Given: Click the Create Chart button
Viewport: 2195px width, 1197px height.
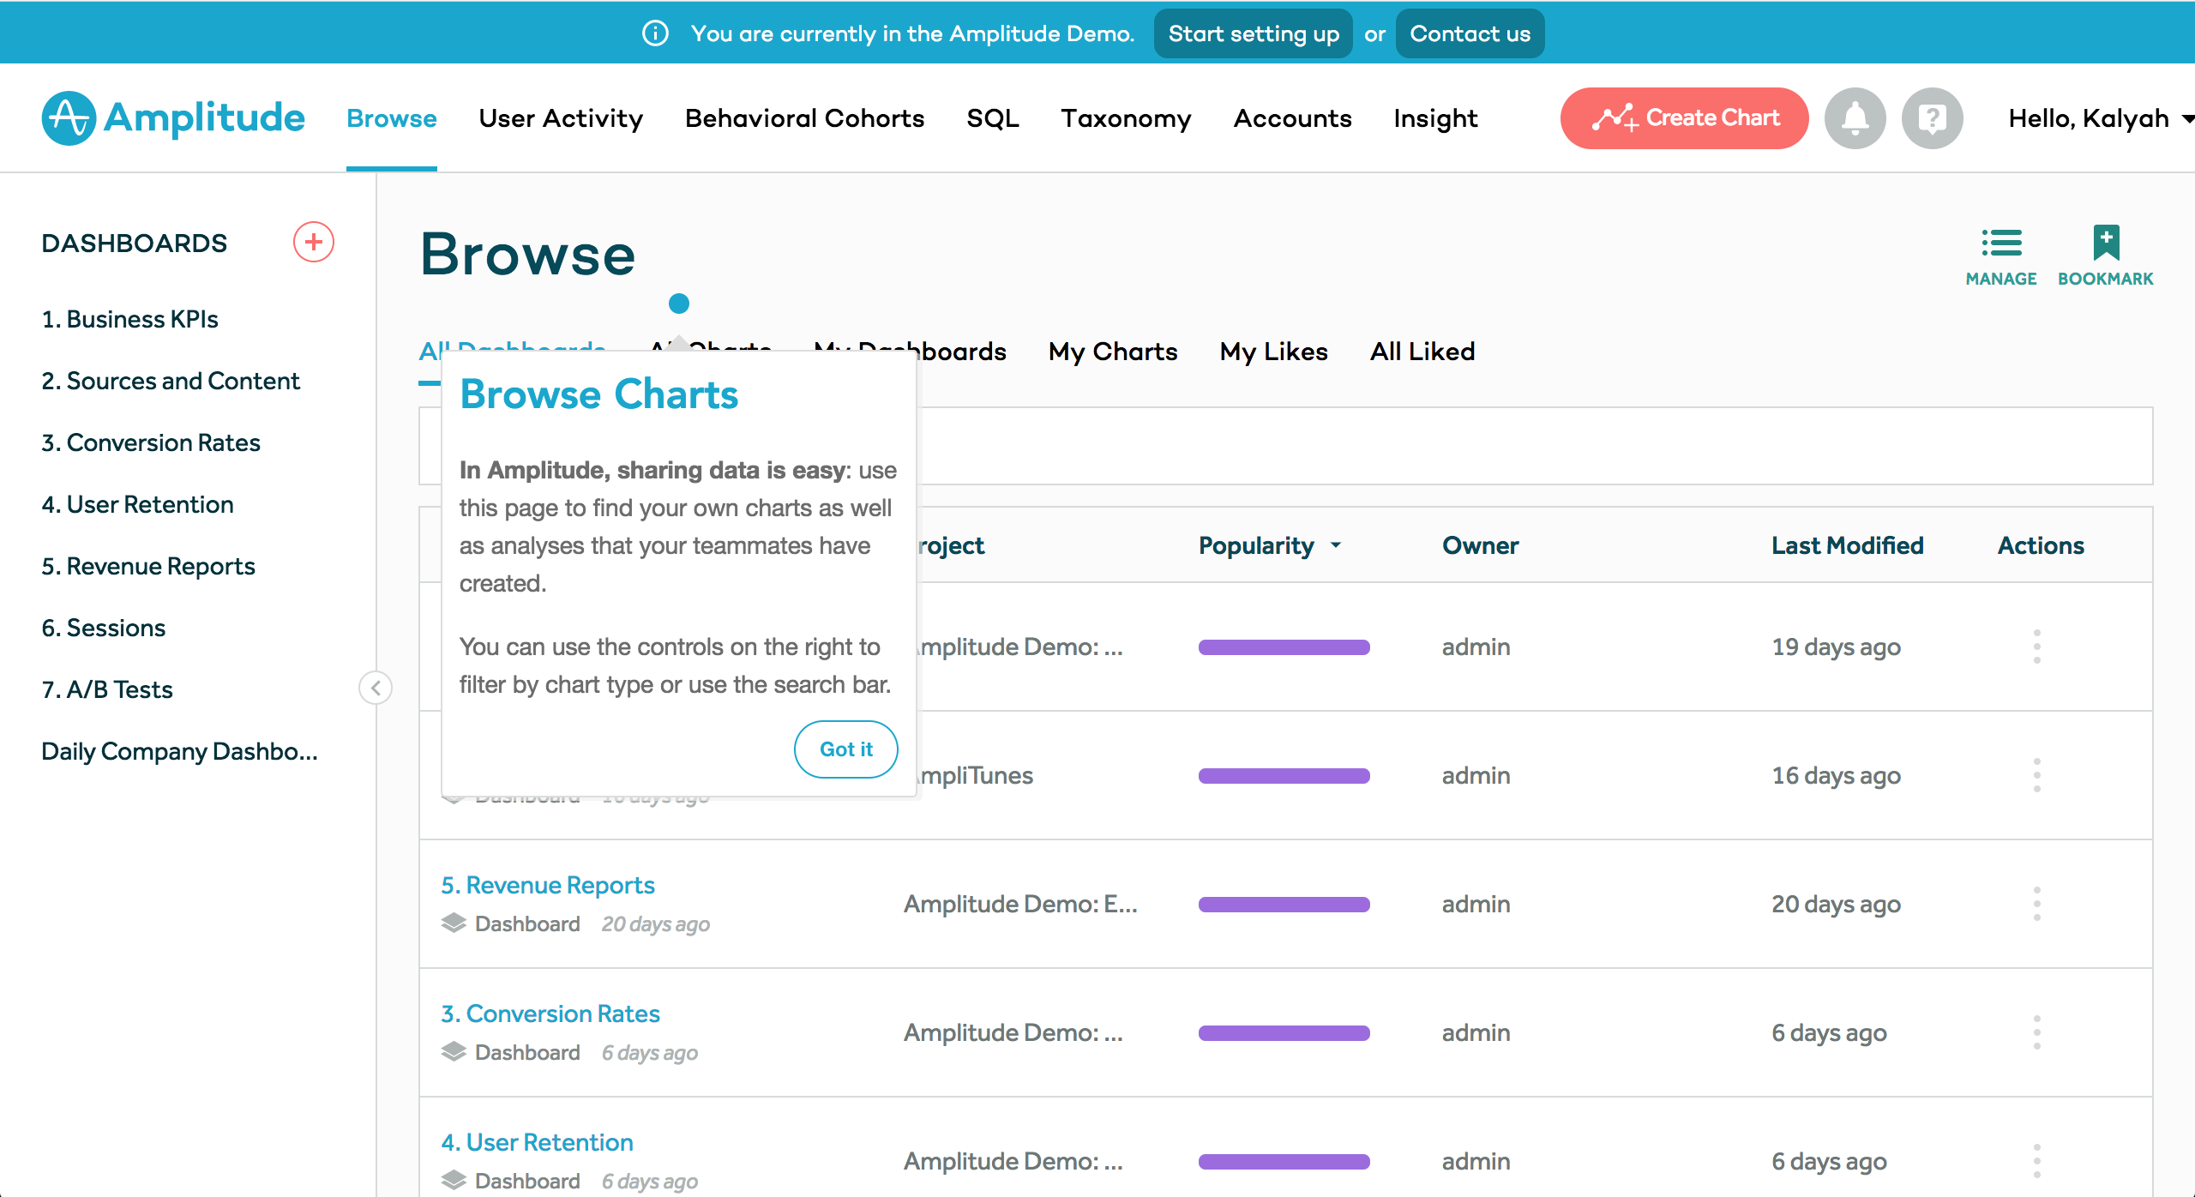Looking at the screenshot, I should (x=1684, y=118).
